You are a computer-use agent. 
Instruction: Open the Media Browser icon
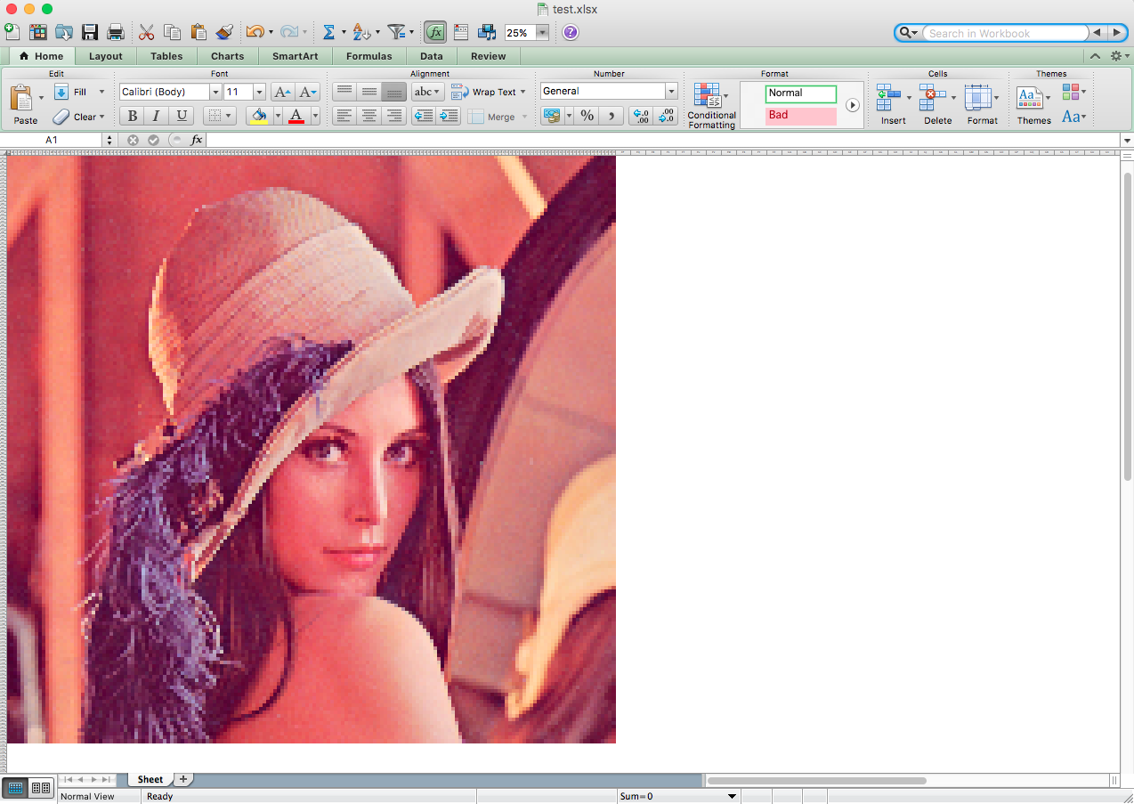487,32
